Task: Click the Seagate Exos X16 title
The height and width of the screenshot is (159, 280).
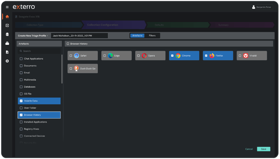Action: pyautogui.click(x=29, y=17)
